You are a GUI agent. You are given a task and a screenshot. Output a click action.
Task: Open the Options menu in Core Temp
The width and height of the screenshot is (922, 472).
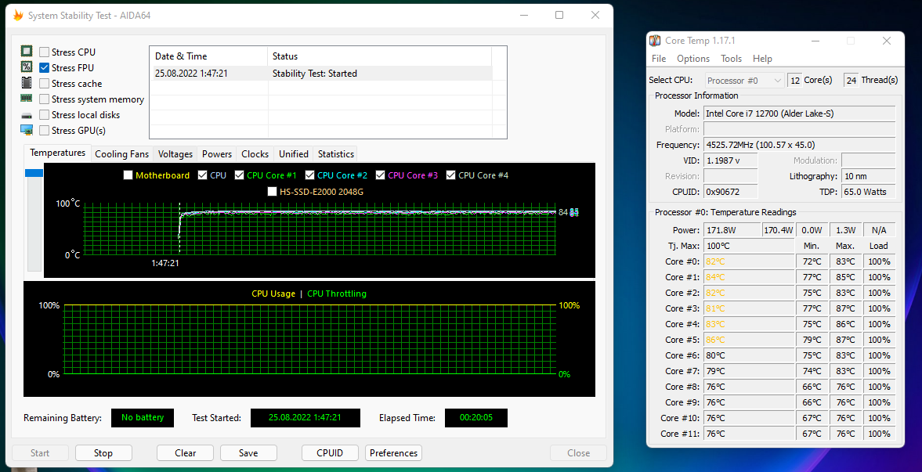tap(693, 59)
